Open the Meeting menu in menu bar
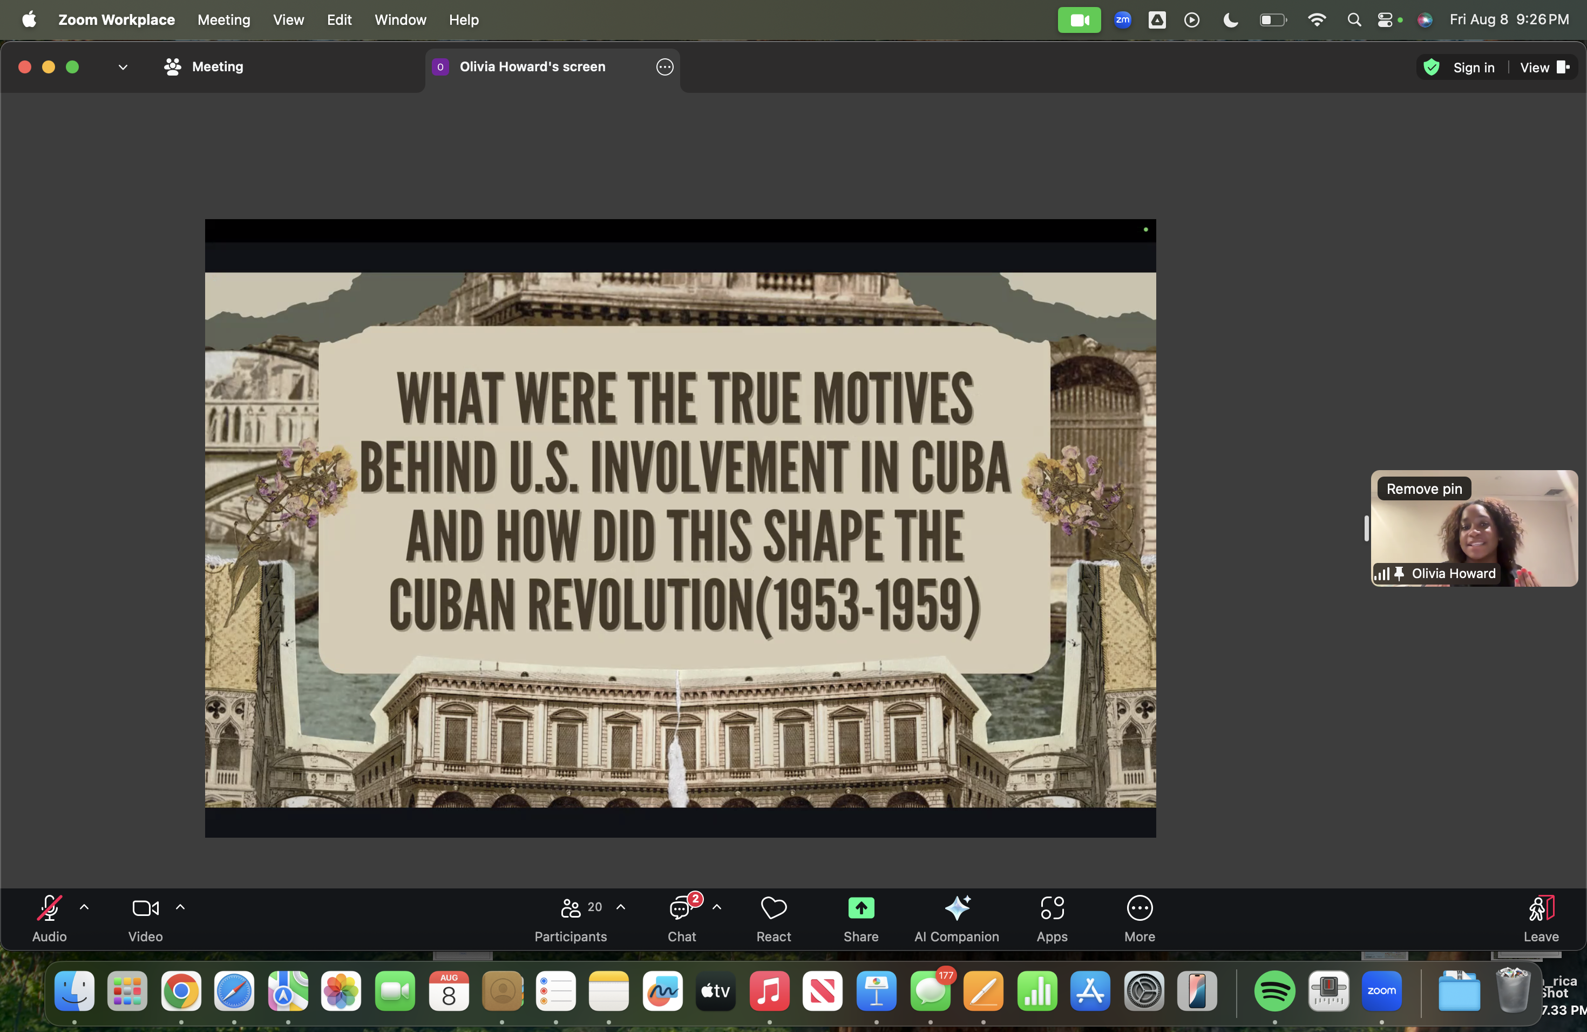 pyautogui.click(x=223, y=20)
